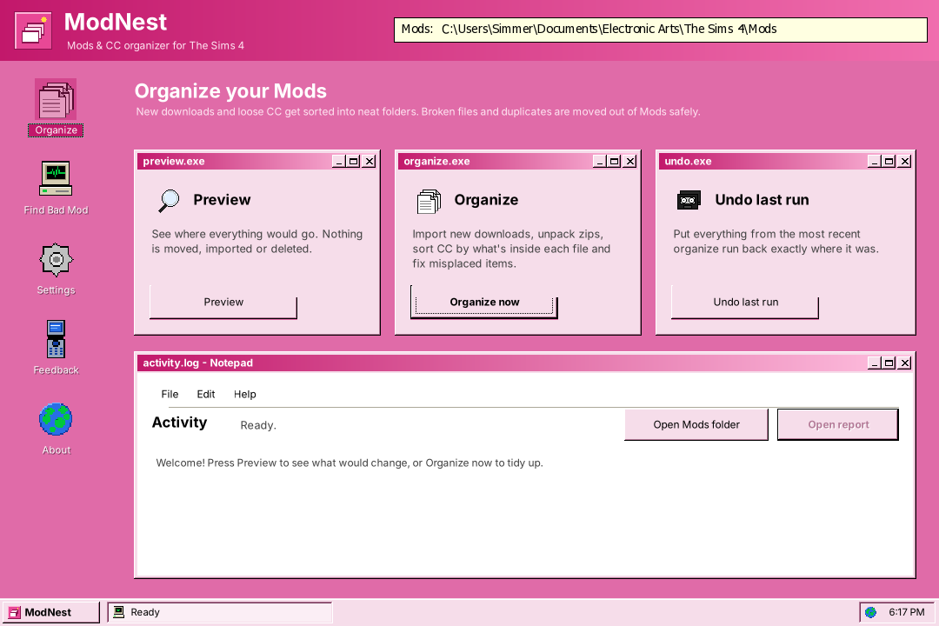
Task: Open the Settings gear icon
Action: 56,259
